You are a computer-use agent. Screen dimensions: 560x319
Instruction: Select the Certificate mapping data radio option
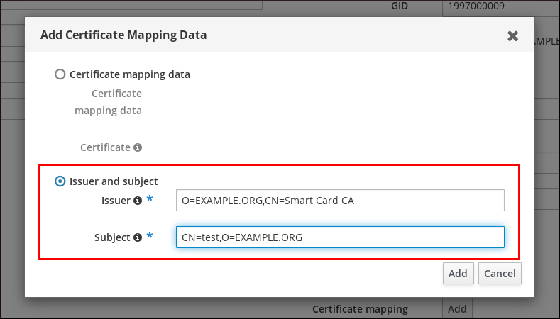click(60, 74)
